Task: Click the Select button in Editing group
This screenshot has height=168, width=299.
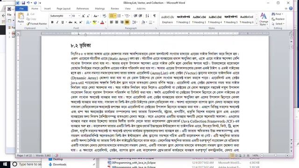Action: pyautogui.click(x=278, y=24)
